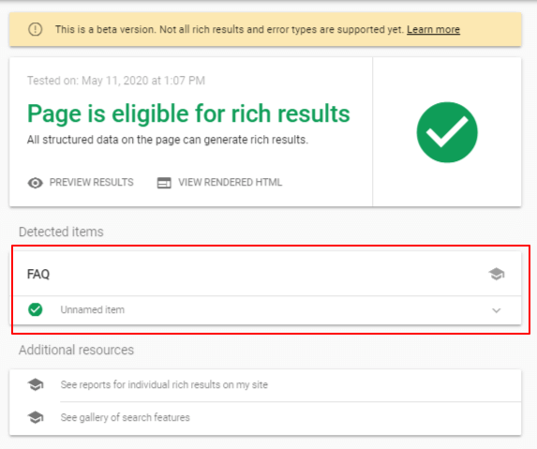
Task: Select the Unnamed item row
Action: tap(265, 310)
